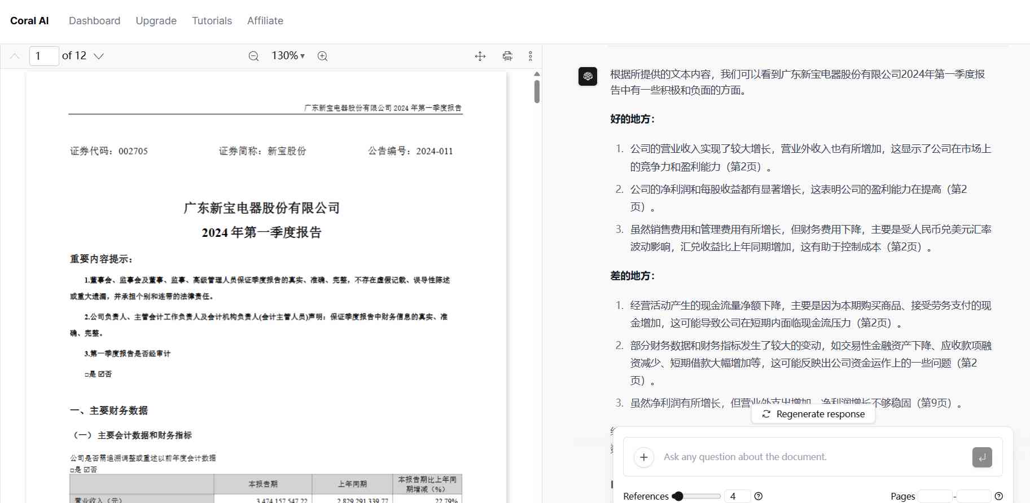Click '3.第一季度报告是否经审计' line
Image resolution: width=1030 pixels, height=503 pixels.
(128, 354)
